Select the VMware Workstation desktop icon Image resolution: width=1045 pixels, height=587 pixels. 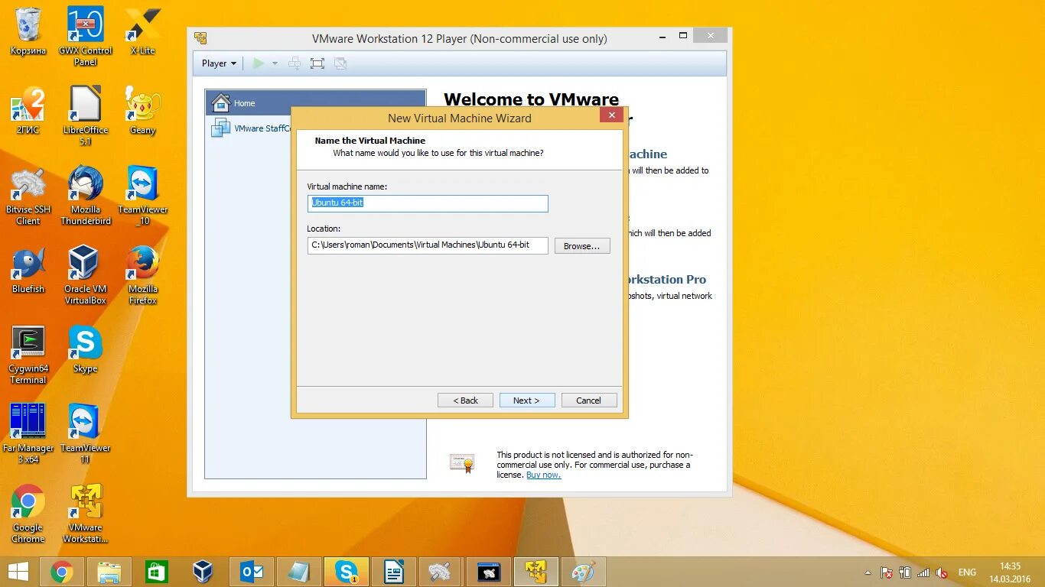pyautogui.click(x=86, y=514)
